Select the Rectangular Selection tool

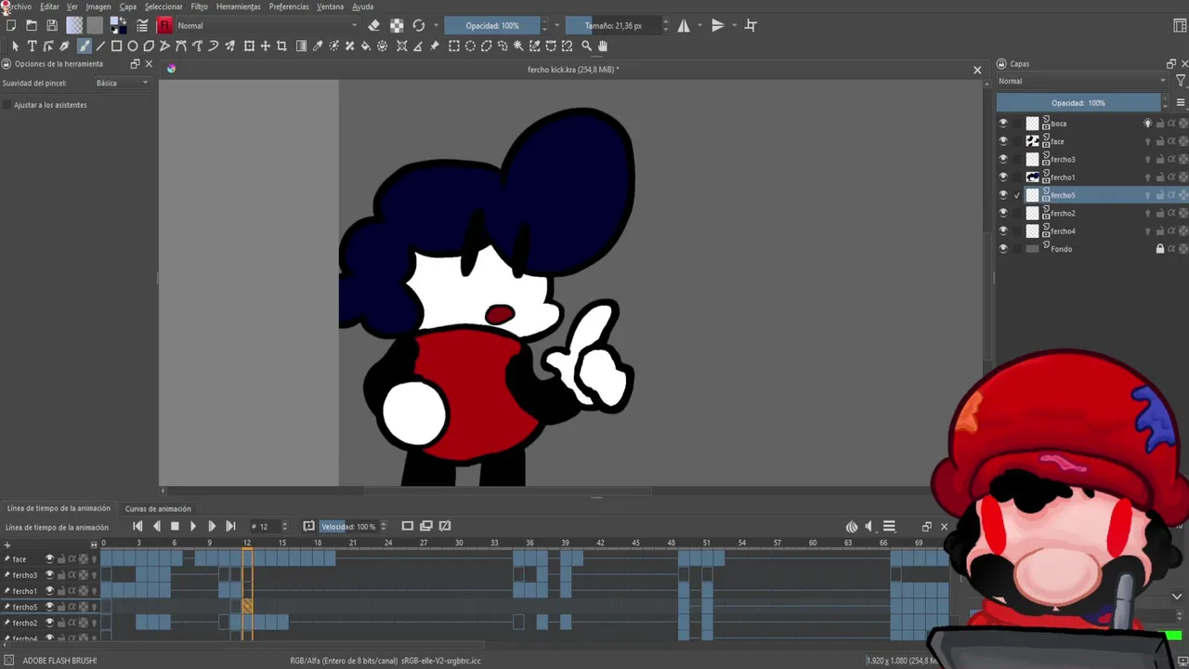[x=454, y=46]
